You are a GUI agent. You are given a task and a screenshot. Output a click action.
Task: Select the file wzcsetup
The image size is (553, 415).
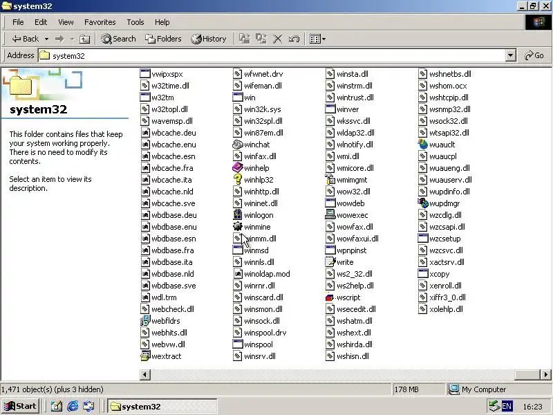coord(440,239)
